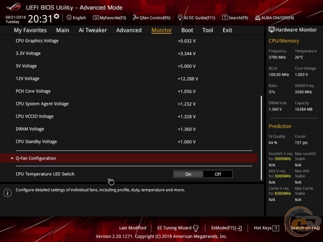This screenshot has height=242, width=323.
Task: Click the Hardware Monitor screen icon
Action: (x=272, y=30)
